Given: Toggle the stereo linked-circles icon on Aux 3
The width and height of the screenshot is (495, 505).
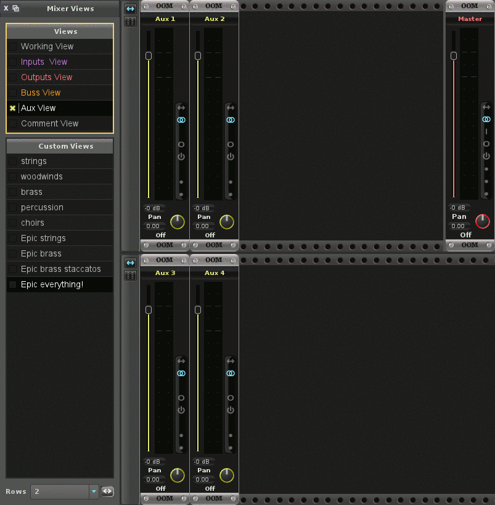Looking at the screenshot, I should tap(181, 373).
